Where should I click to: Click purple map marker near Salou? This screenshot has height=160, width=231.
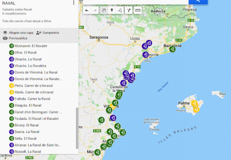pos(146,55)
